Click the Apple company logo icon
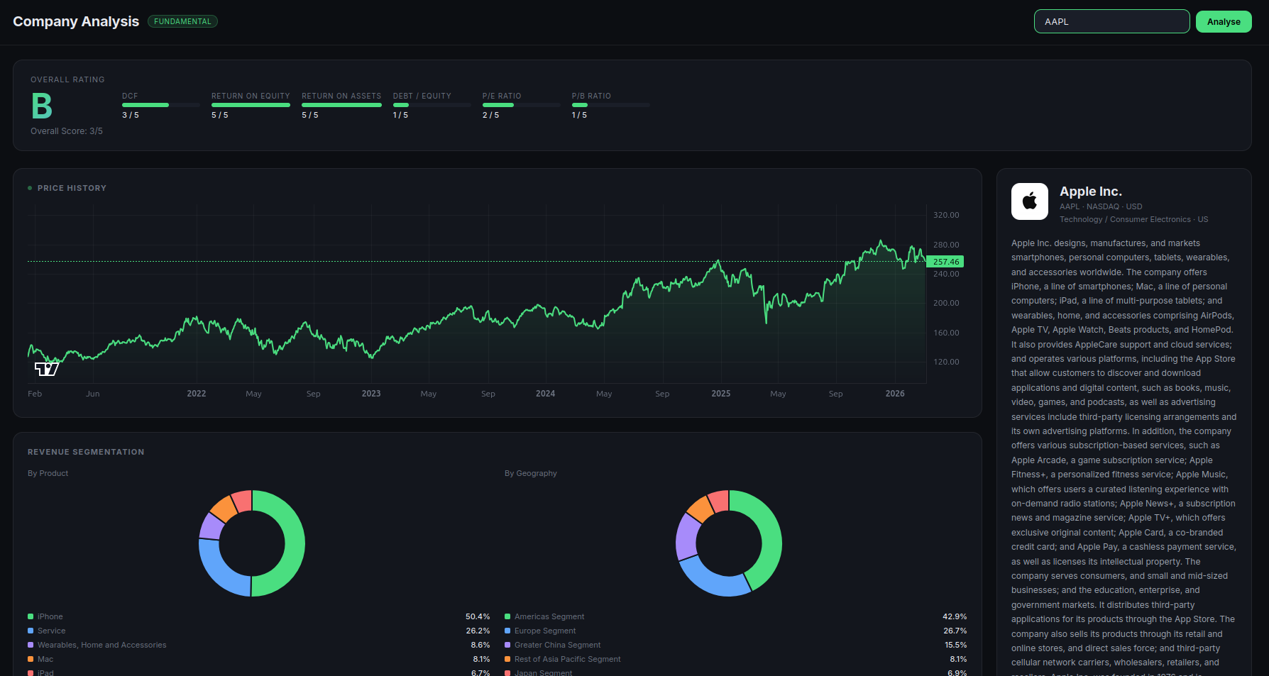The height and width of the screenshot is (676, 1269). click(x=1029, y=201)
